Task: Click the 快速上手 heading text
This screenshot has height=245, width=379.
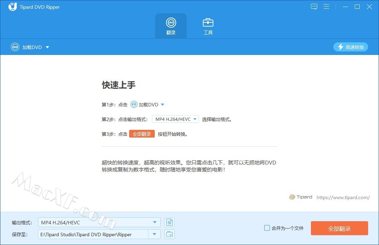Action: 119,85
